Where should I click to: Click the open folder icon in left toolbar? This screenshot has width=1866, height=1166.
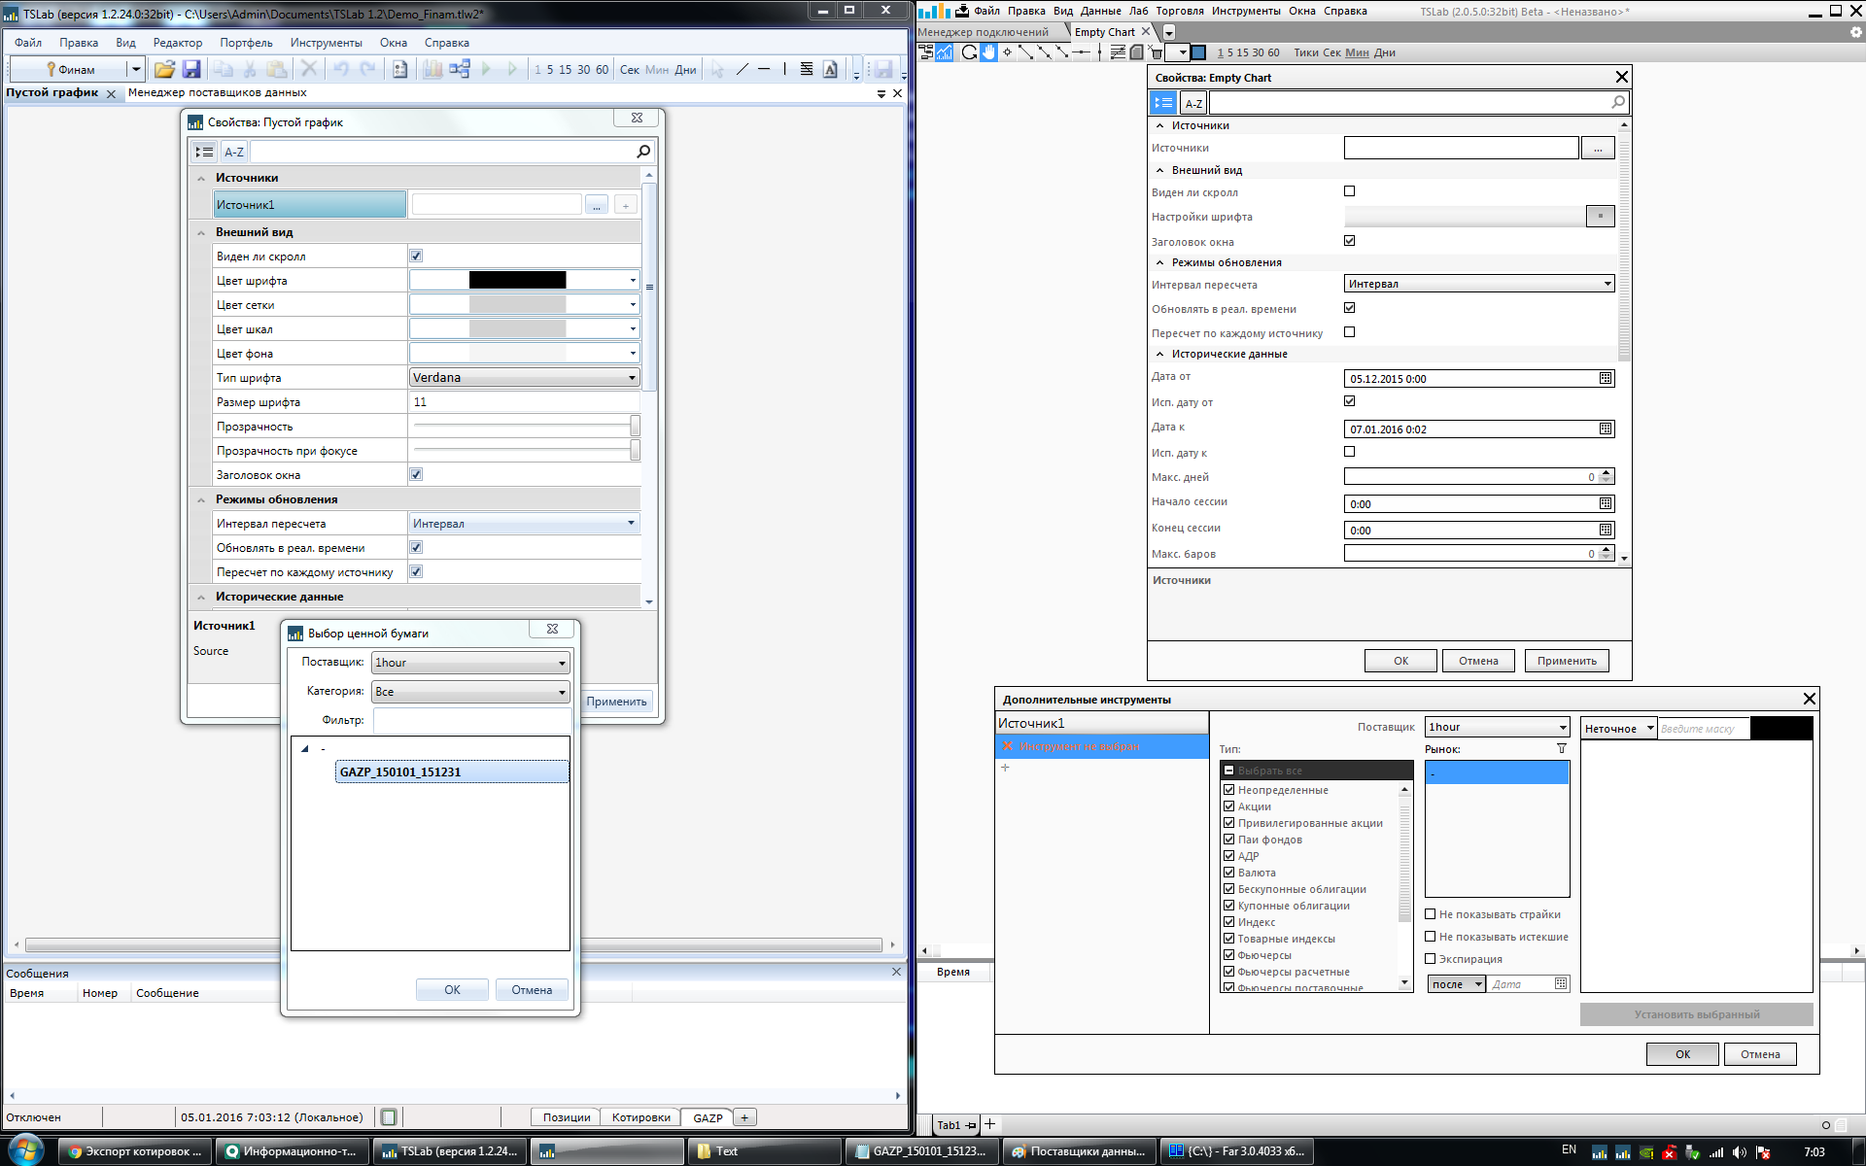[x=164, y=69]
